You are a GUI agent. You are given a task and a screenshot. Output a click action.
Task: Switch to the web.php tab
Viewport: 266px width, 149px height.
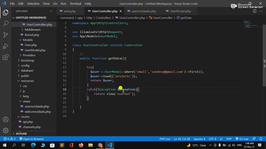click(x=69, y=11)
